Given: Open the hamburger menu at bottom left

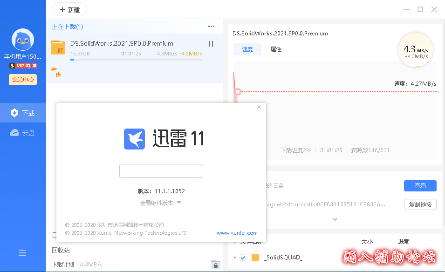Looking at the screenshot, I should [x=22, y=252].
